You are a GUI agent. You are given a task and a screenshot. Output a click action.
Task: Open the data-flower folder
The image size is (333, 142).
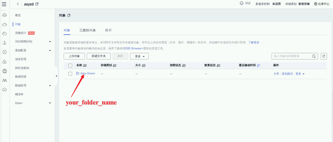coord(88,73)
